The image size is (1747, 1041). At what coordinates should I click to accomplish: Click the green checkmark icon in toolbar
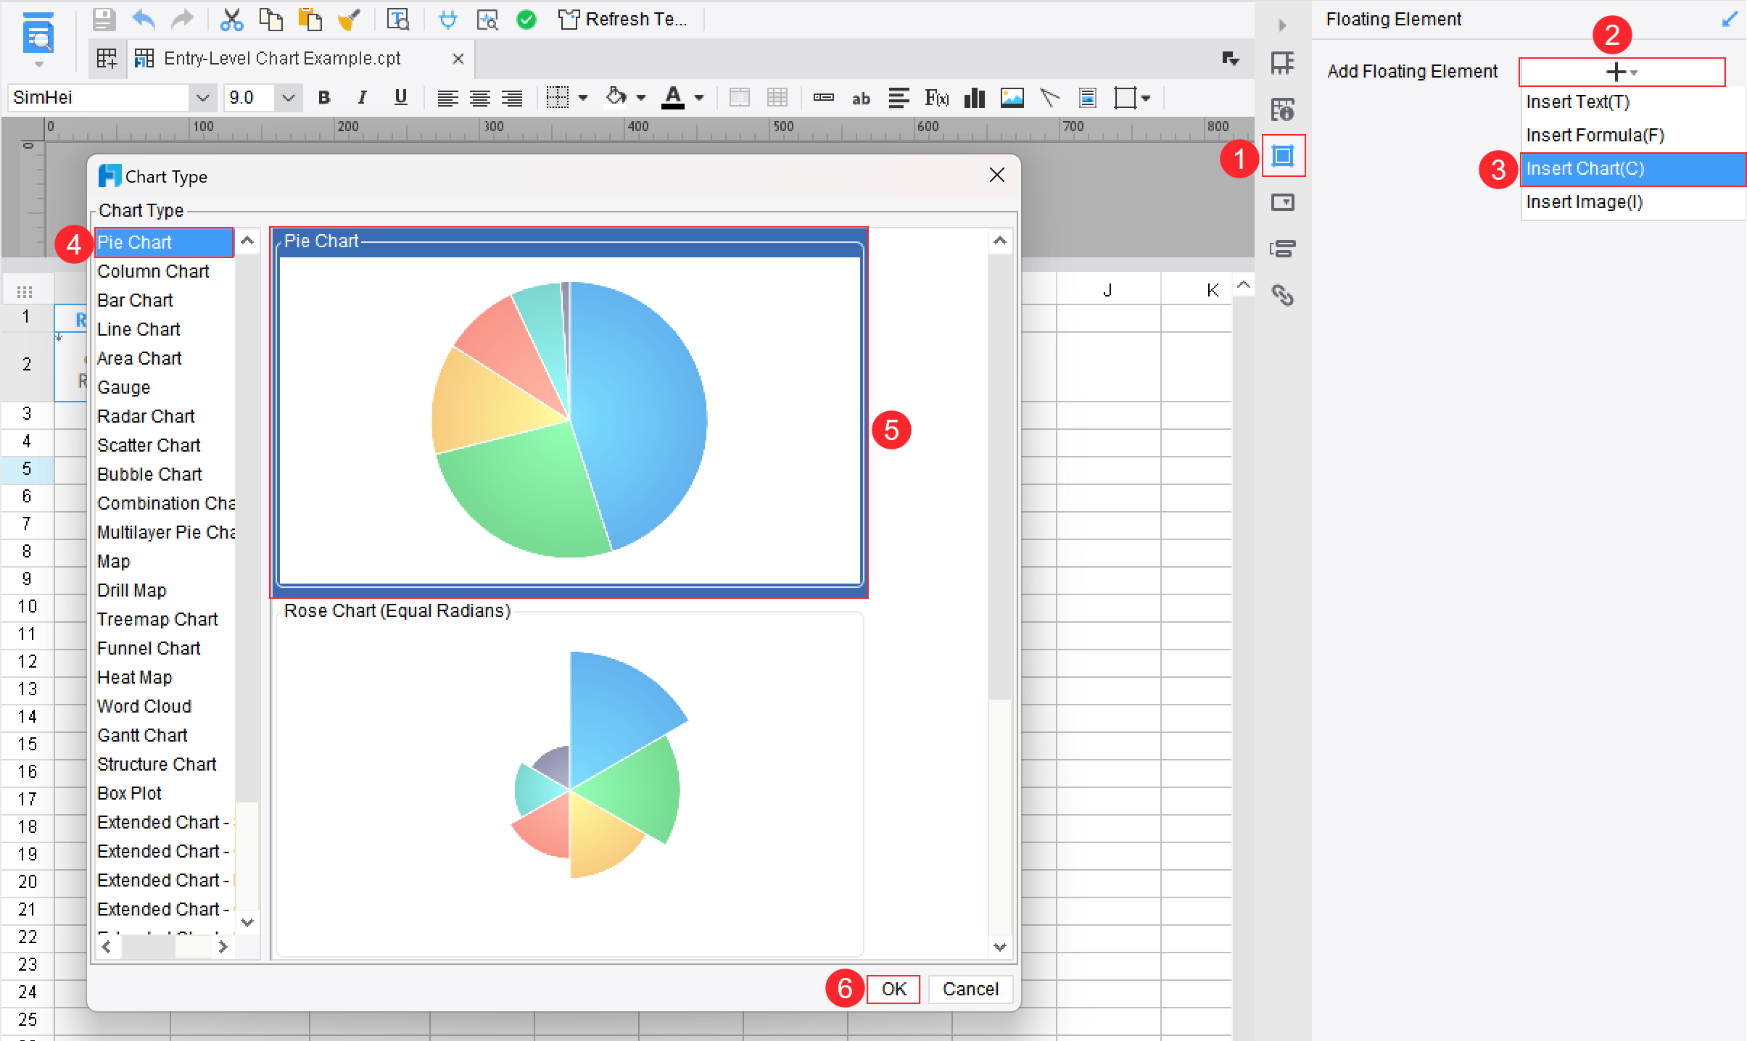pyautogui.click(x=526, y=20)
